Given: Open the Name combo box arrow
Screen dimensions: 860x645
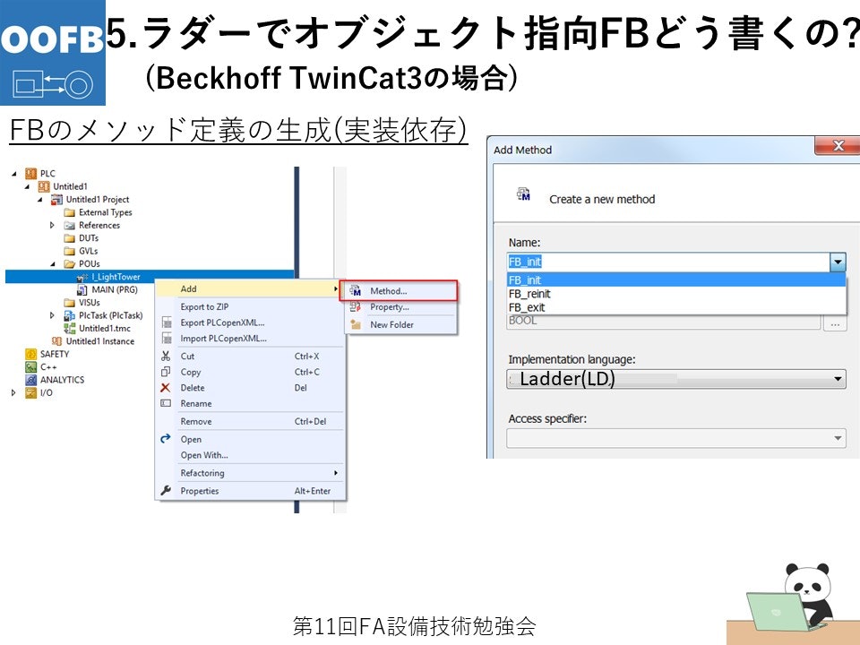Looking at the screenshot, I should [838, 262].
